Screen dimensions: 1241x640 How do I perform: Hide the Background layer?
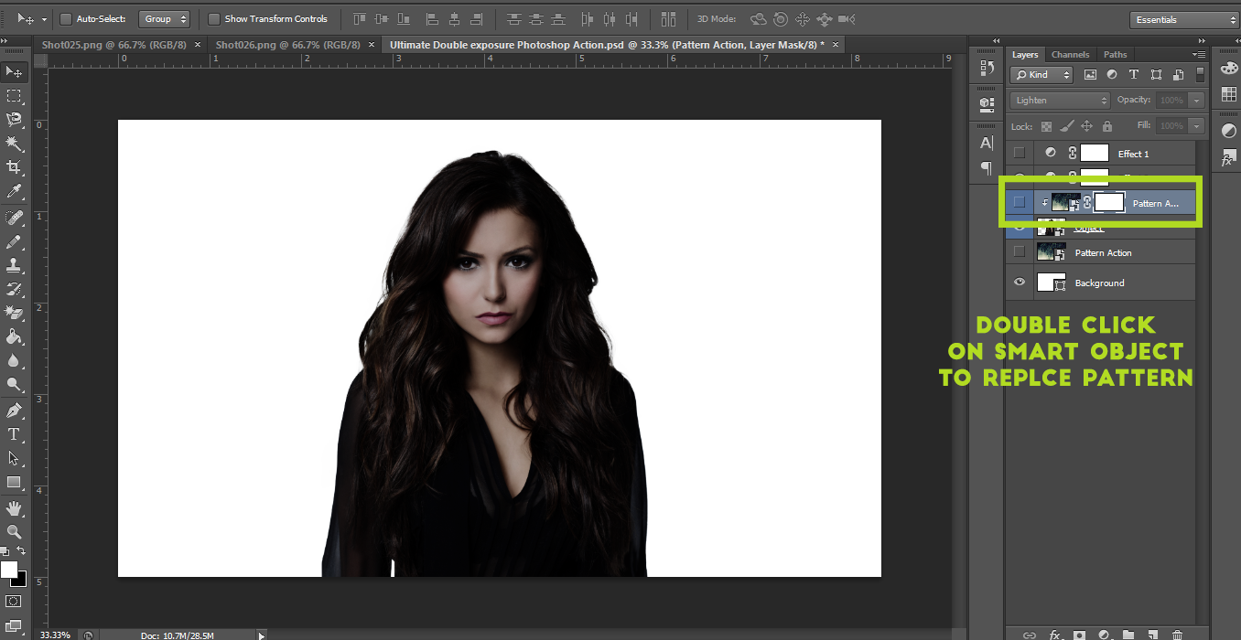(1019, 283)
